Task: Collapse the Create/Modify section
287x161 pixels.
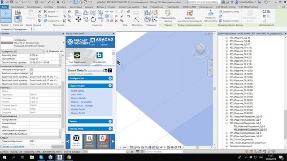Action: coord(90,86)
